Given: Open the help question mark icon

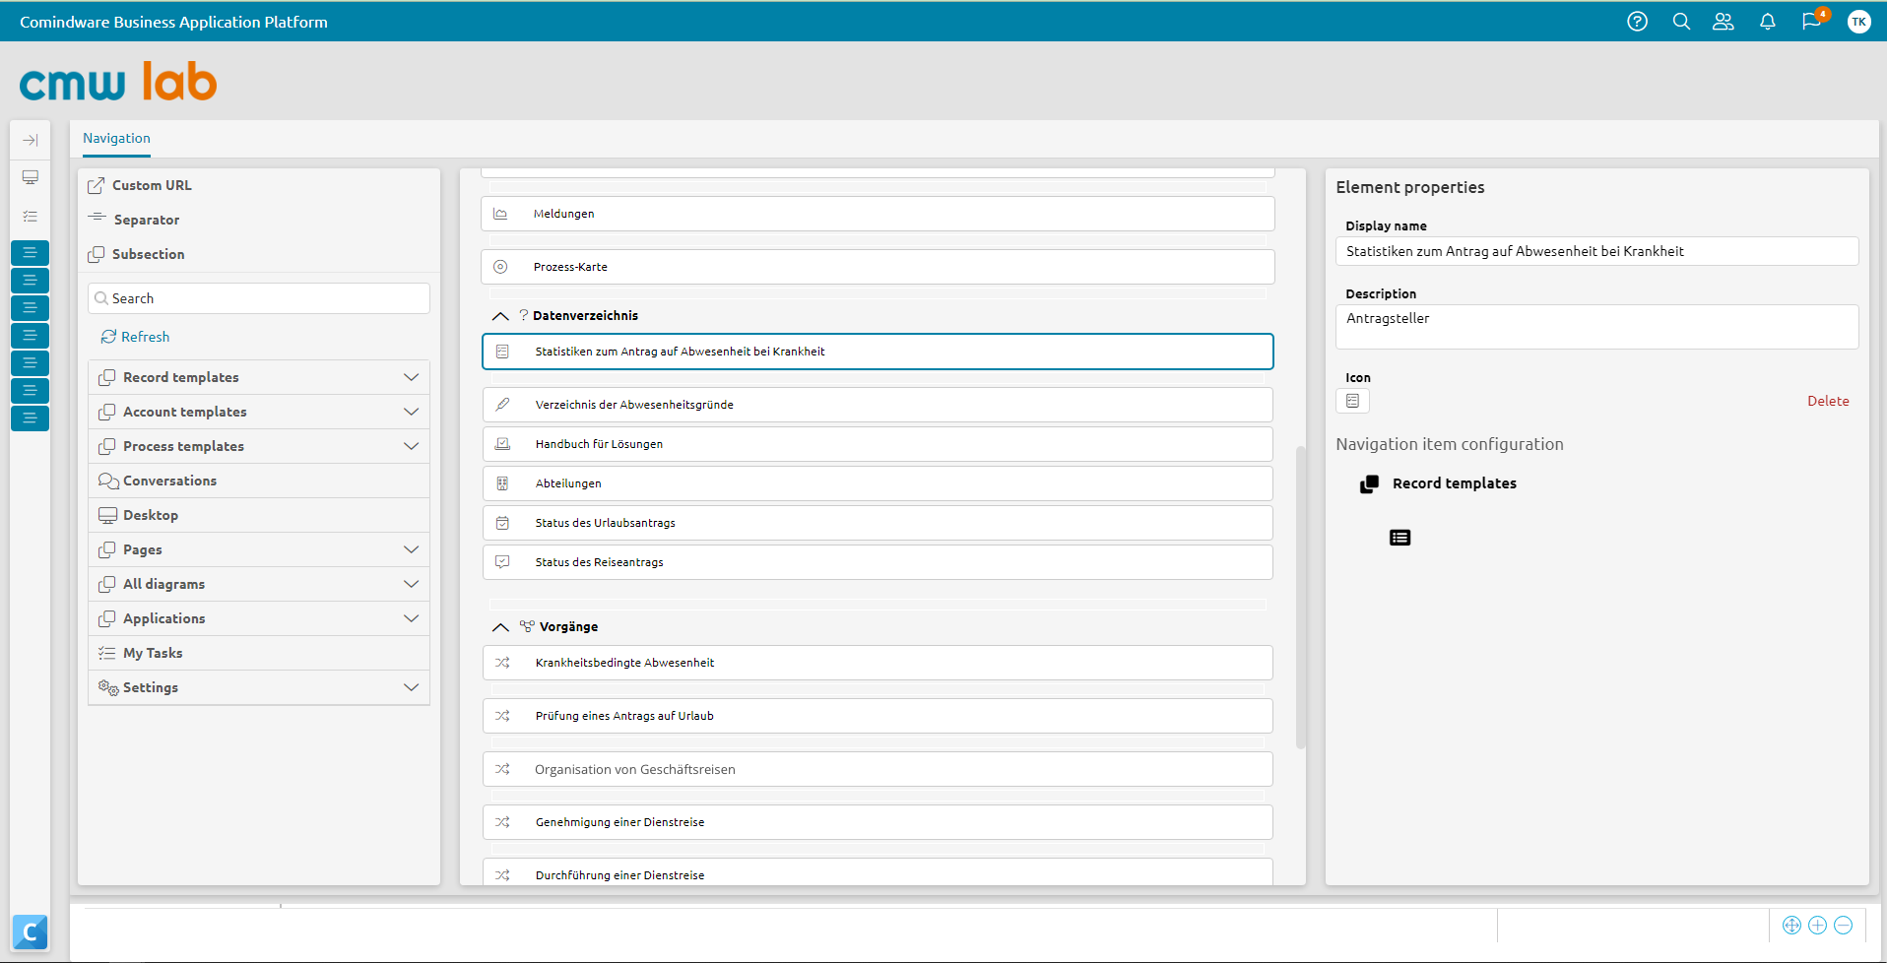Looking at the screenshot, I should tap(1637, 22).
